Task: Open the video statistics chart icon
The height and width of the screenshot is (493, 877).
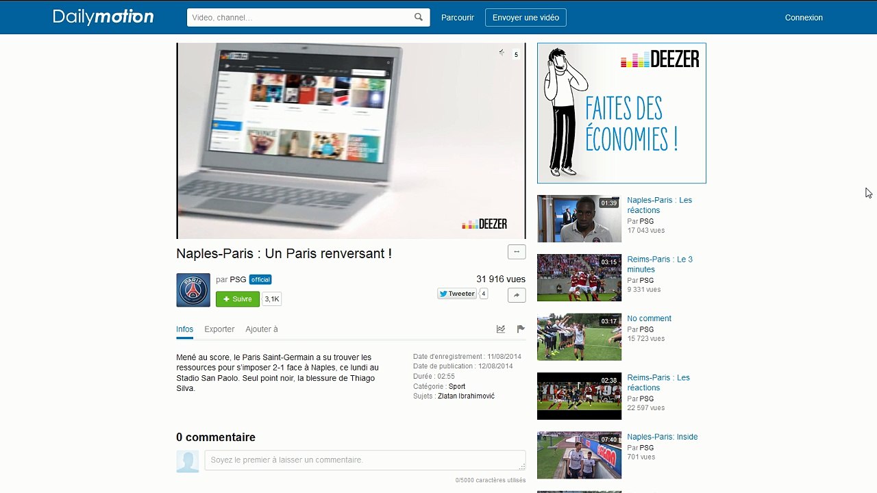Action: [x=501, y=329]
